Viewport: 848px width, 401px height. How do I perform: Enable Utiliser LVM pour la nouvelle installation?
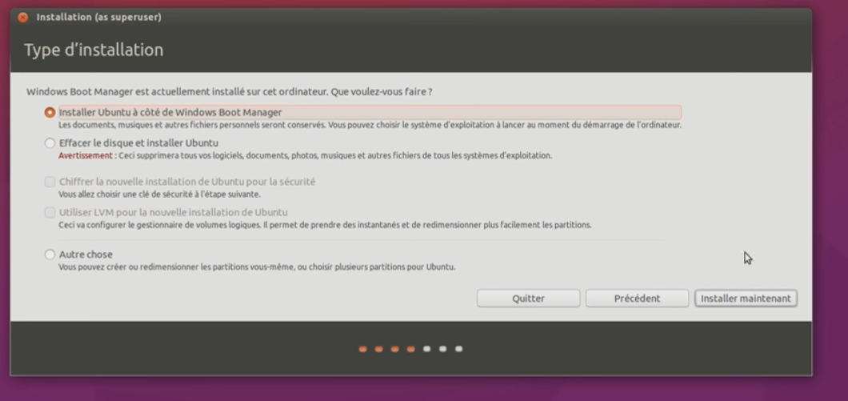[x=50, y=213]
